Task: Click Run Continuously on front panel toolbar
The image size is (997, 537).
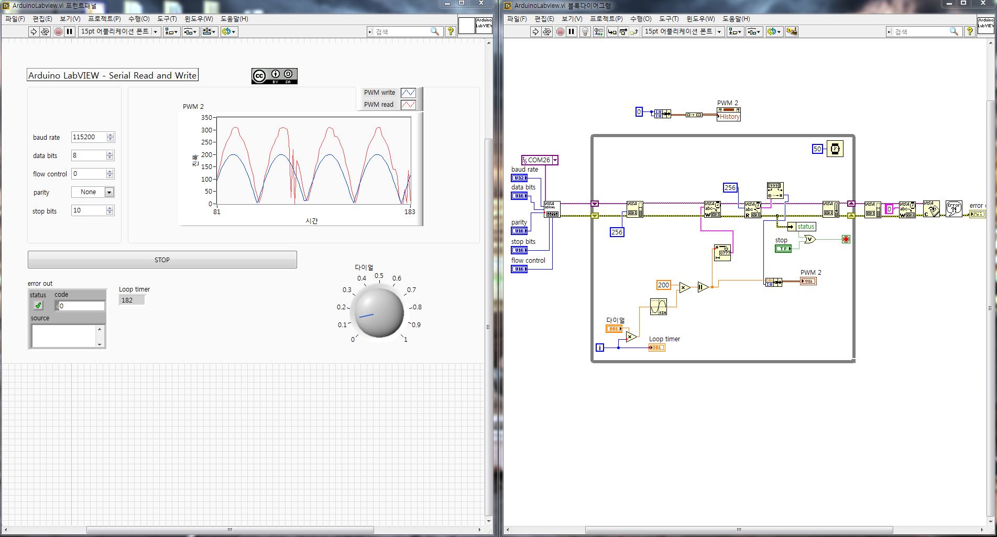Action: pyautogui.click(x=45, y=31)
